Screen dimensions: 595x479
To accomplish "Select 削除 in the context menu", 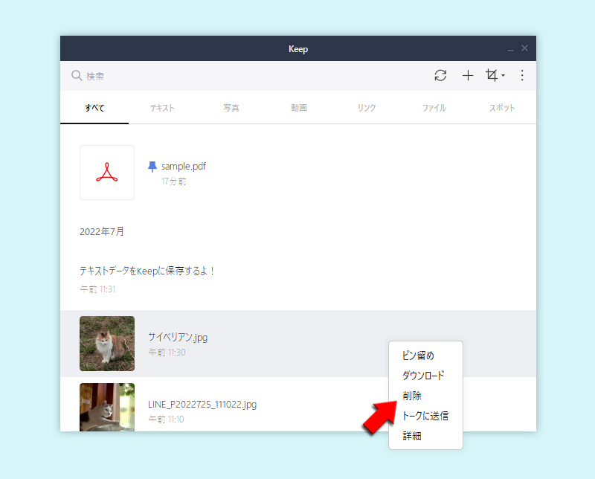I will click(x=412, y=396).
